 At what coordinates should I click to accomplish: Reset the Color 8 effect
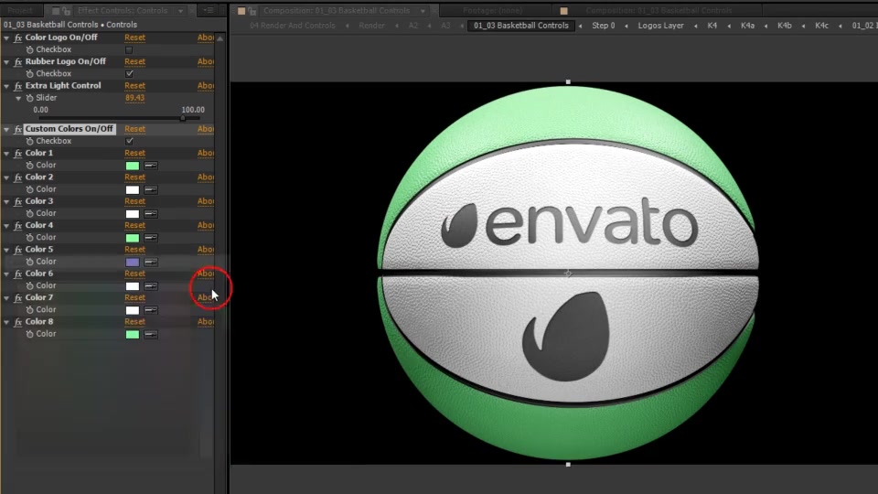tap(134, 321)
